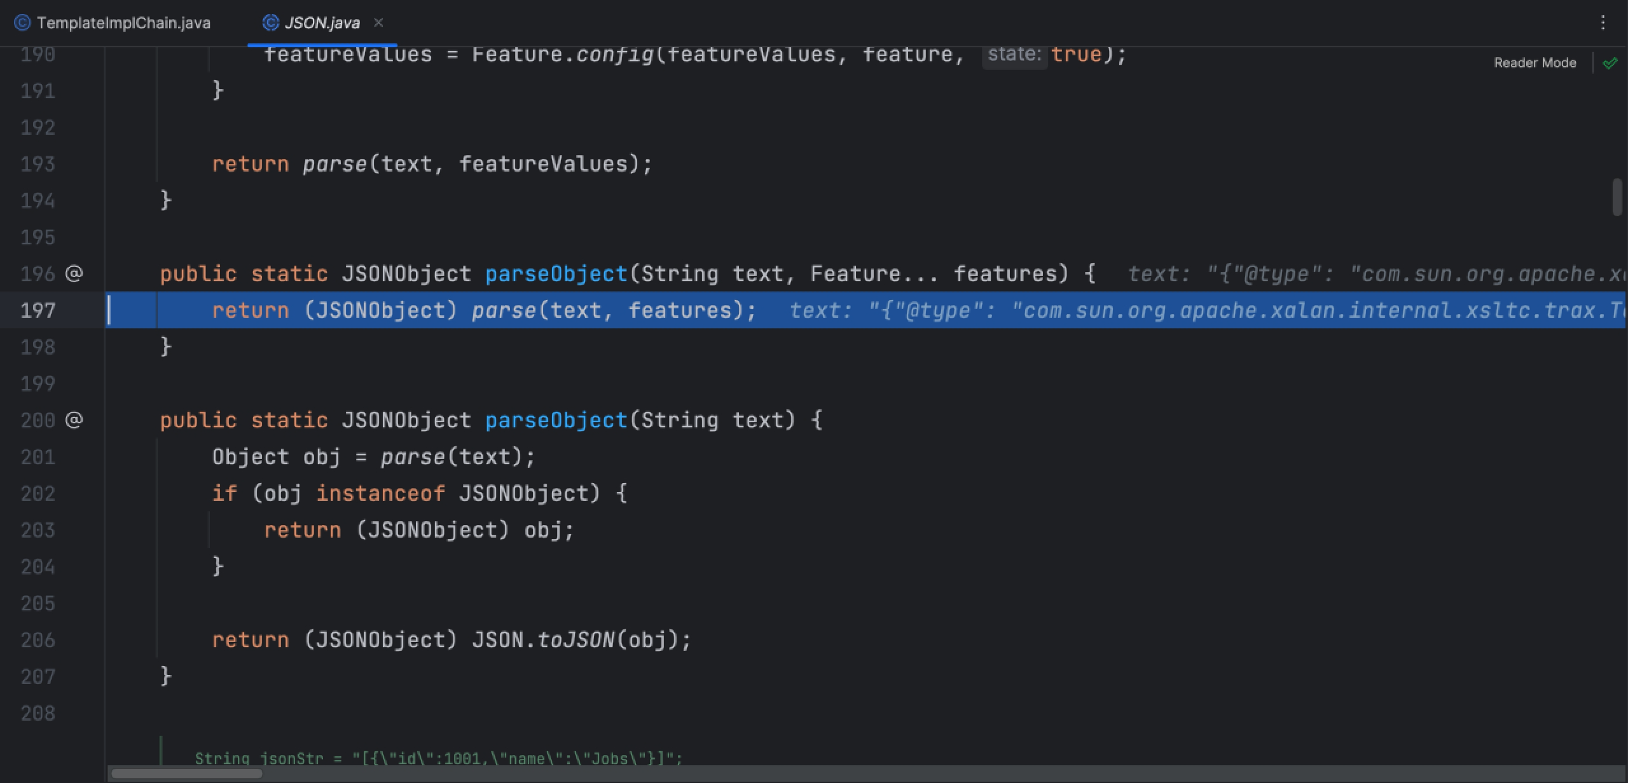1628x783 pixels.
Task: Click the 'state:' parameter hint on line 190
Action: coord(1014,55)
